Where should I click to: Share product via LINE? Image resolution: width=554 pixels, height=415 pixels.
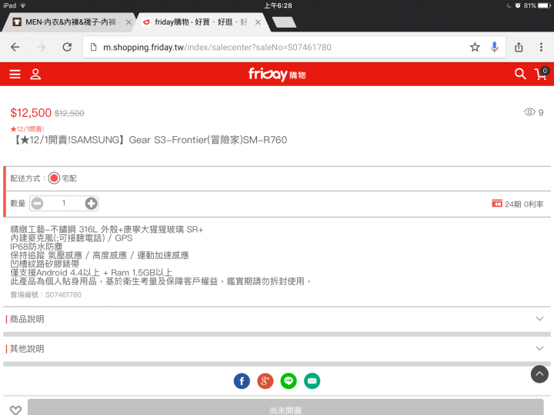(x=289, y=380)
